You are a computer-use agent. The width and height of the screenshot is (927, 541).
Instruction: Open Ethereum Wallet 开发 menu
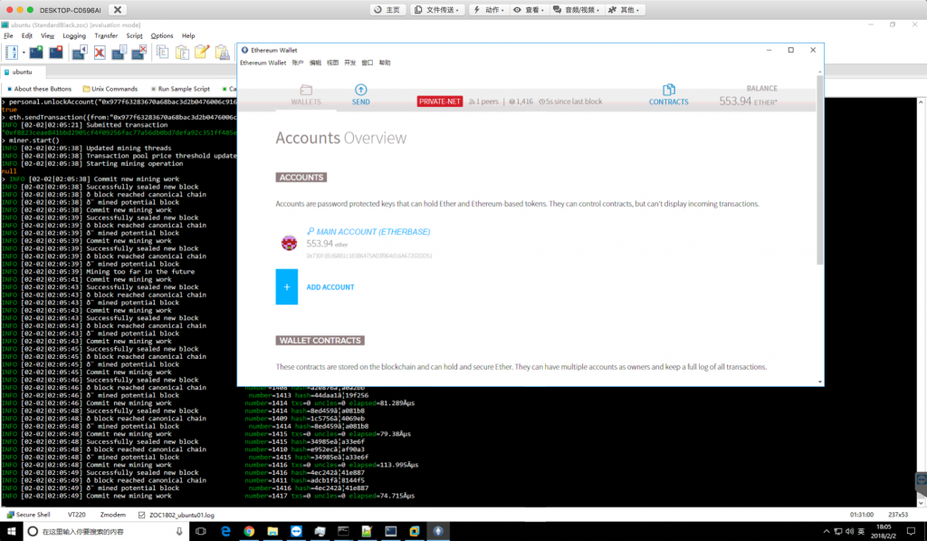350,63
